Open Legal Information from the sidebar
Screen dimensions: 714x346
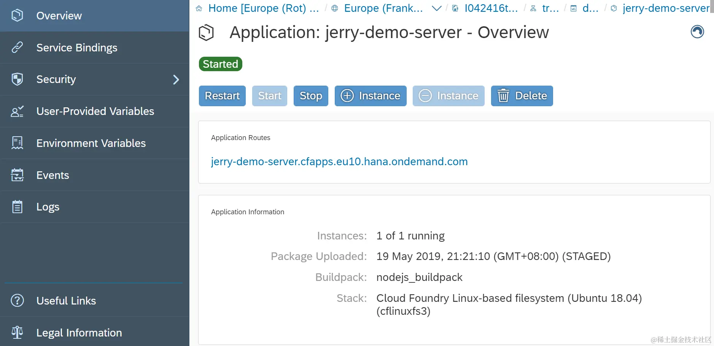79,332
